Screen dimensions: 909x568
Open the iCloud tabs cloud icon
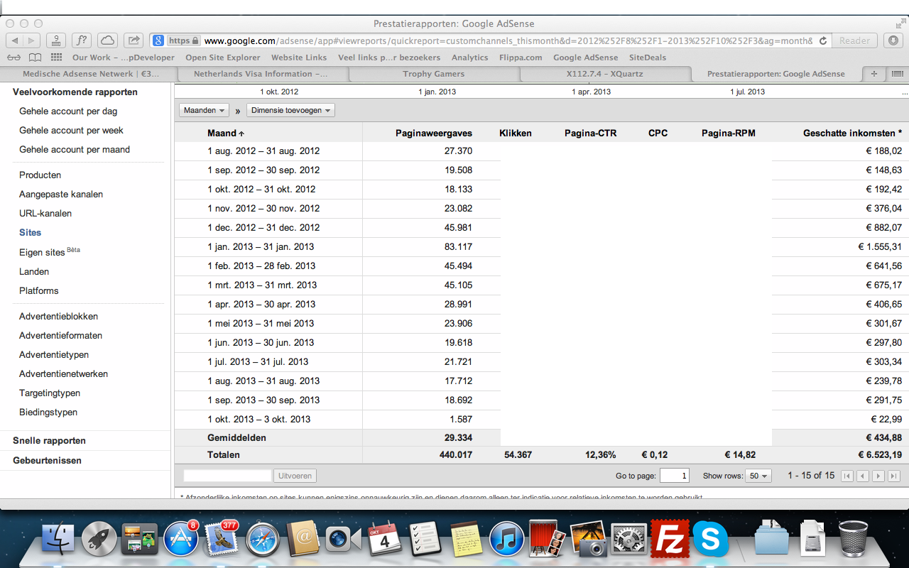[107, 40]
